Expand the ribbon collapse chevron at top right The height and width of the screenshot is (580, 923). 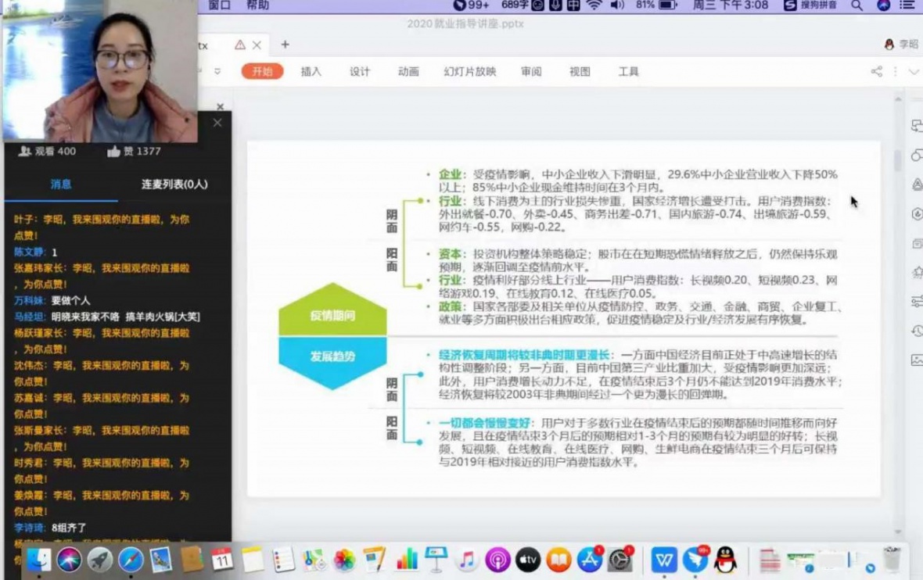point(913,72)
